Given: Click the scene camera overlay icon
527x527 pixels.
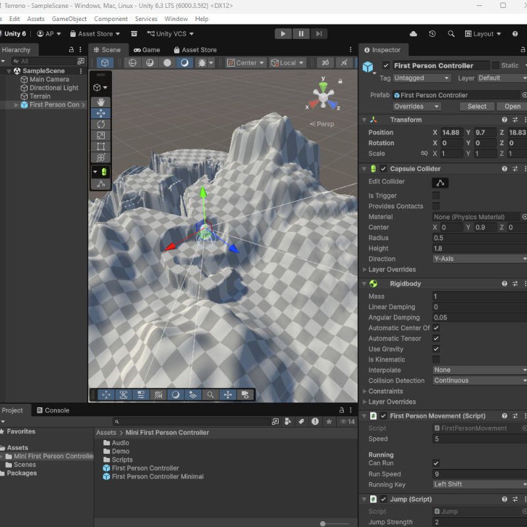Looking at the screenshot, I should [x=245, y=395].
